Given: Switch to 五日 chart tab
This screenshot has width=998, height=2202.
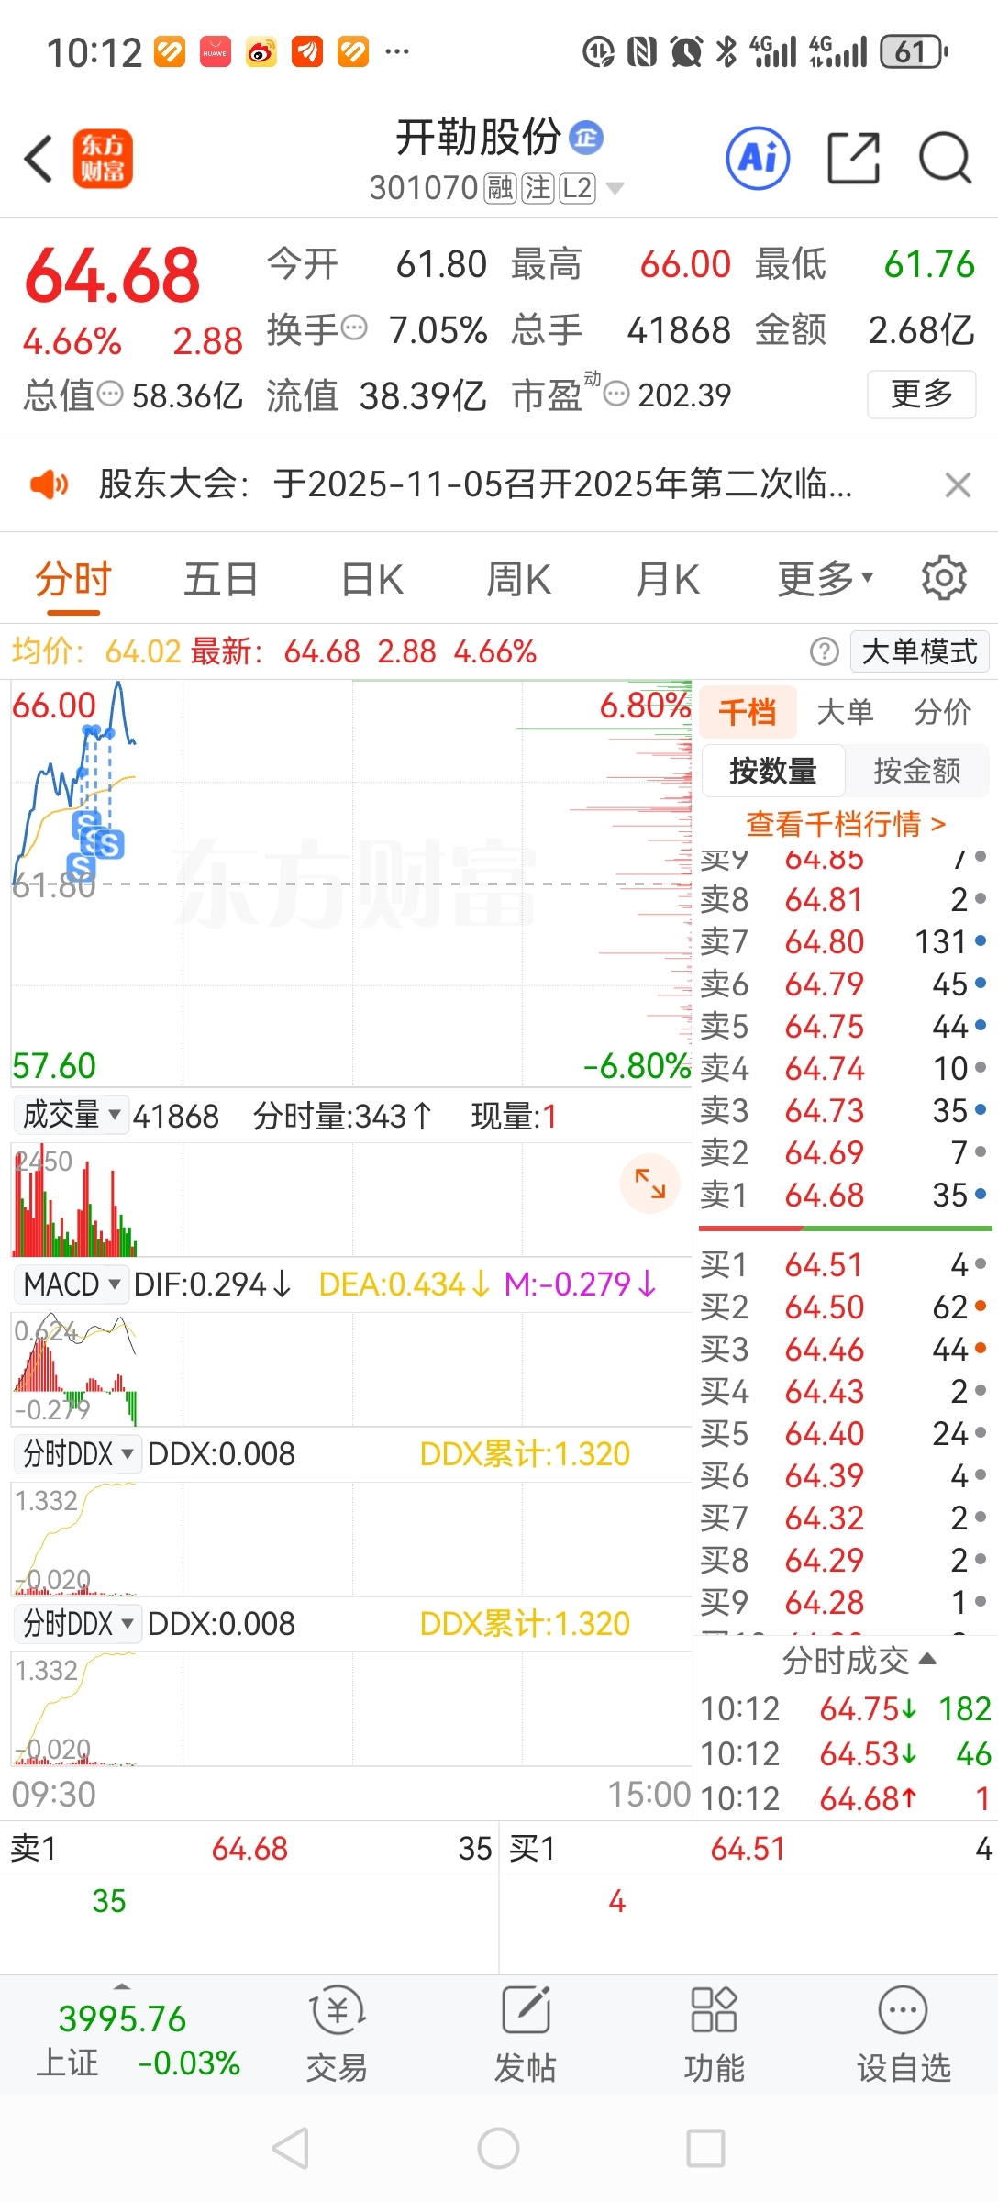Looking at the screenshot, I should point(221,579).
